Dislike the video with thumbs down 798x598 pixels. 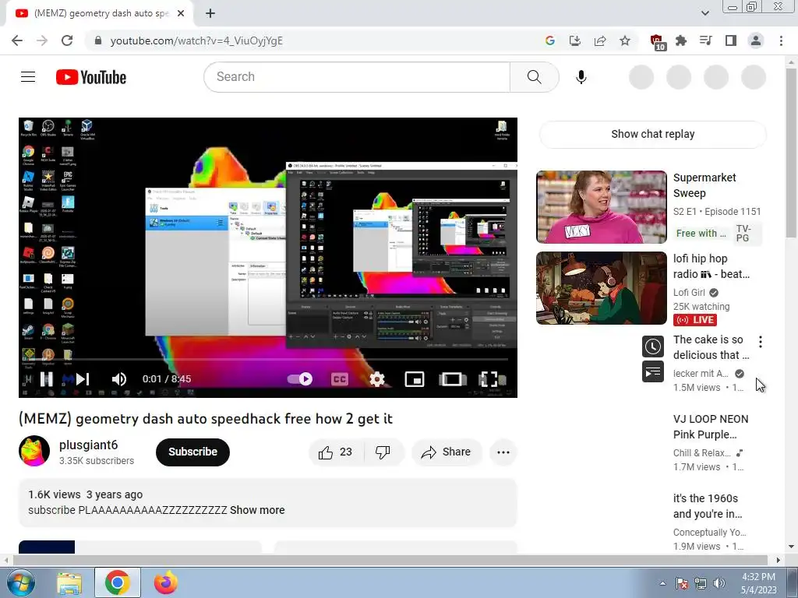(383, 452)
